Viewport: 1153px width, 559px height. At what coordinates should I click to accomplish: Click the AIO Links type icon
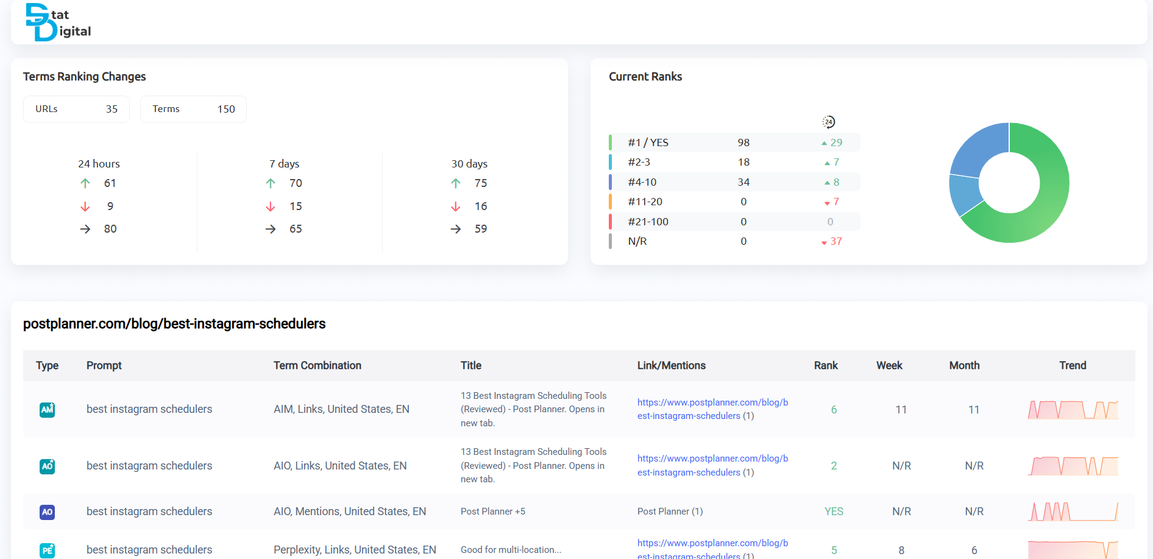(47, 466)
